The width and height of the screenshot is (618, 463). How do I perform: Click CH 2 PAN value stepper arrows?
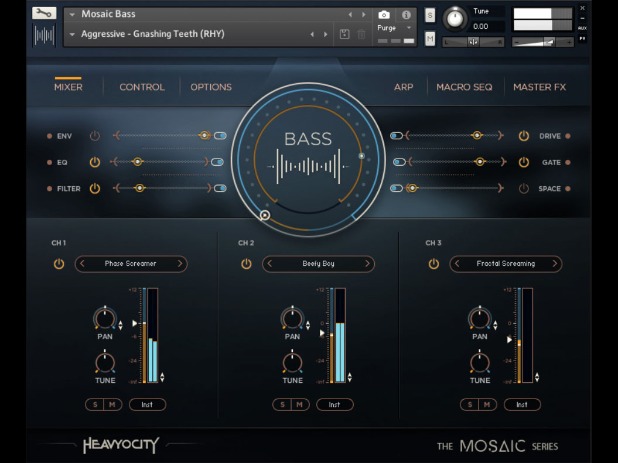click(x=308, y=325)
